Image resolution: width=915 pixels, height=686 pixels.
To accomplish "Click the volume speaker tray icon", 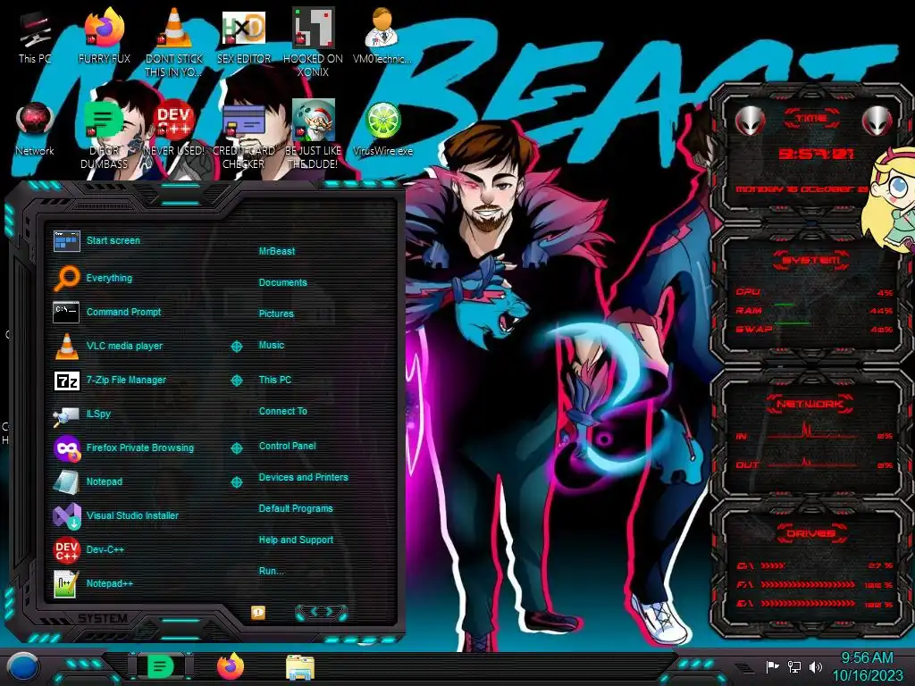I will click(x=816, y=666).
